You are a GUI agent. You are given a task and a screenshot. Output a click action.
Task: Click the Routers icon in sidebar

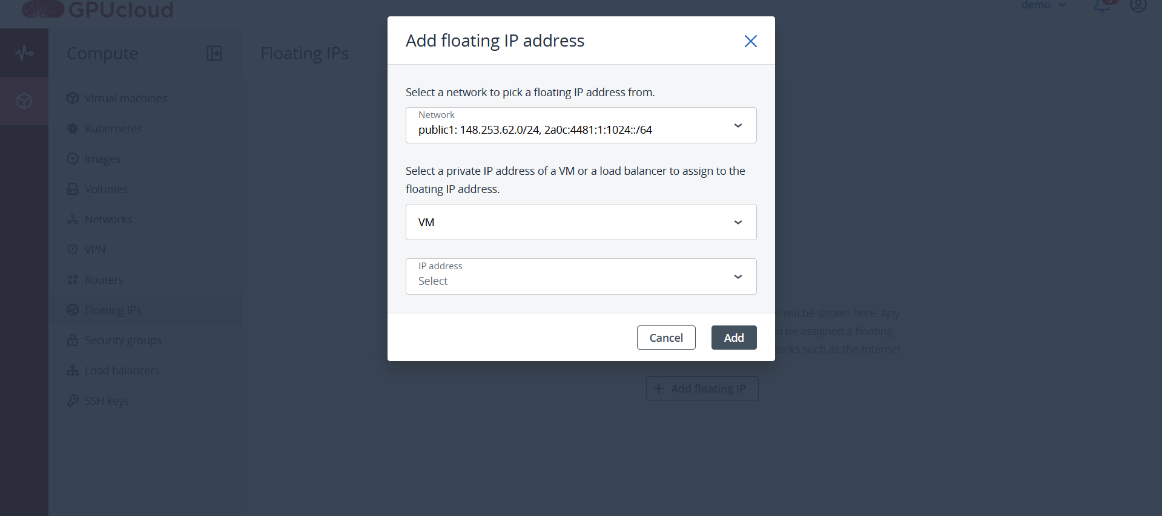(73, 279)
